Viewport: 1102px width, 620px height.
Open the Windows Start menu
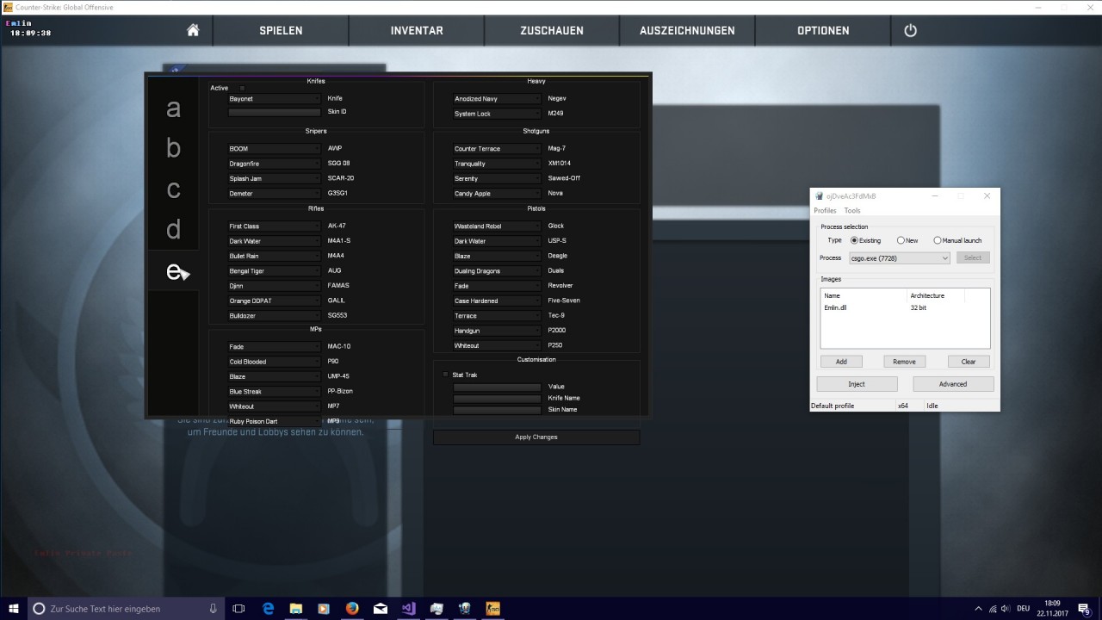pyautogui.click(x=14, y=608)
